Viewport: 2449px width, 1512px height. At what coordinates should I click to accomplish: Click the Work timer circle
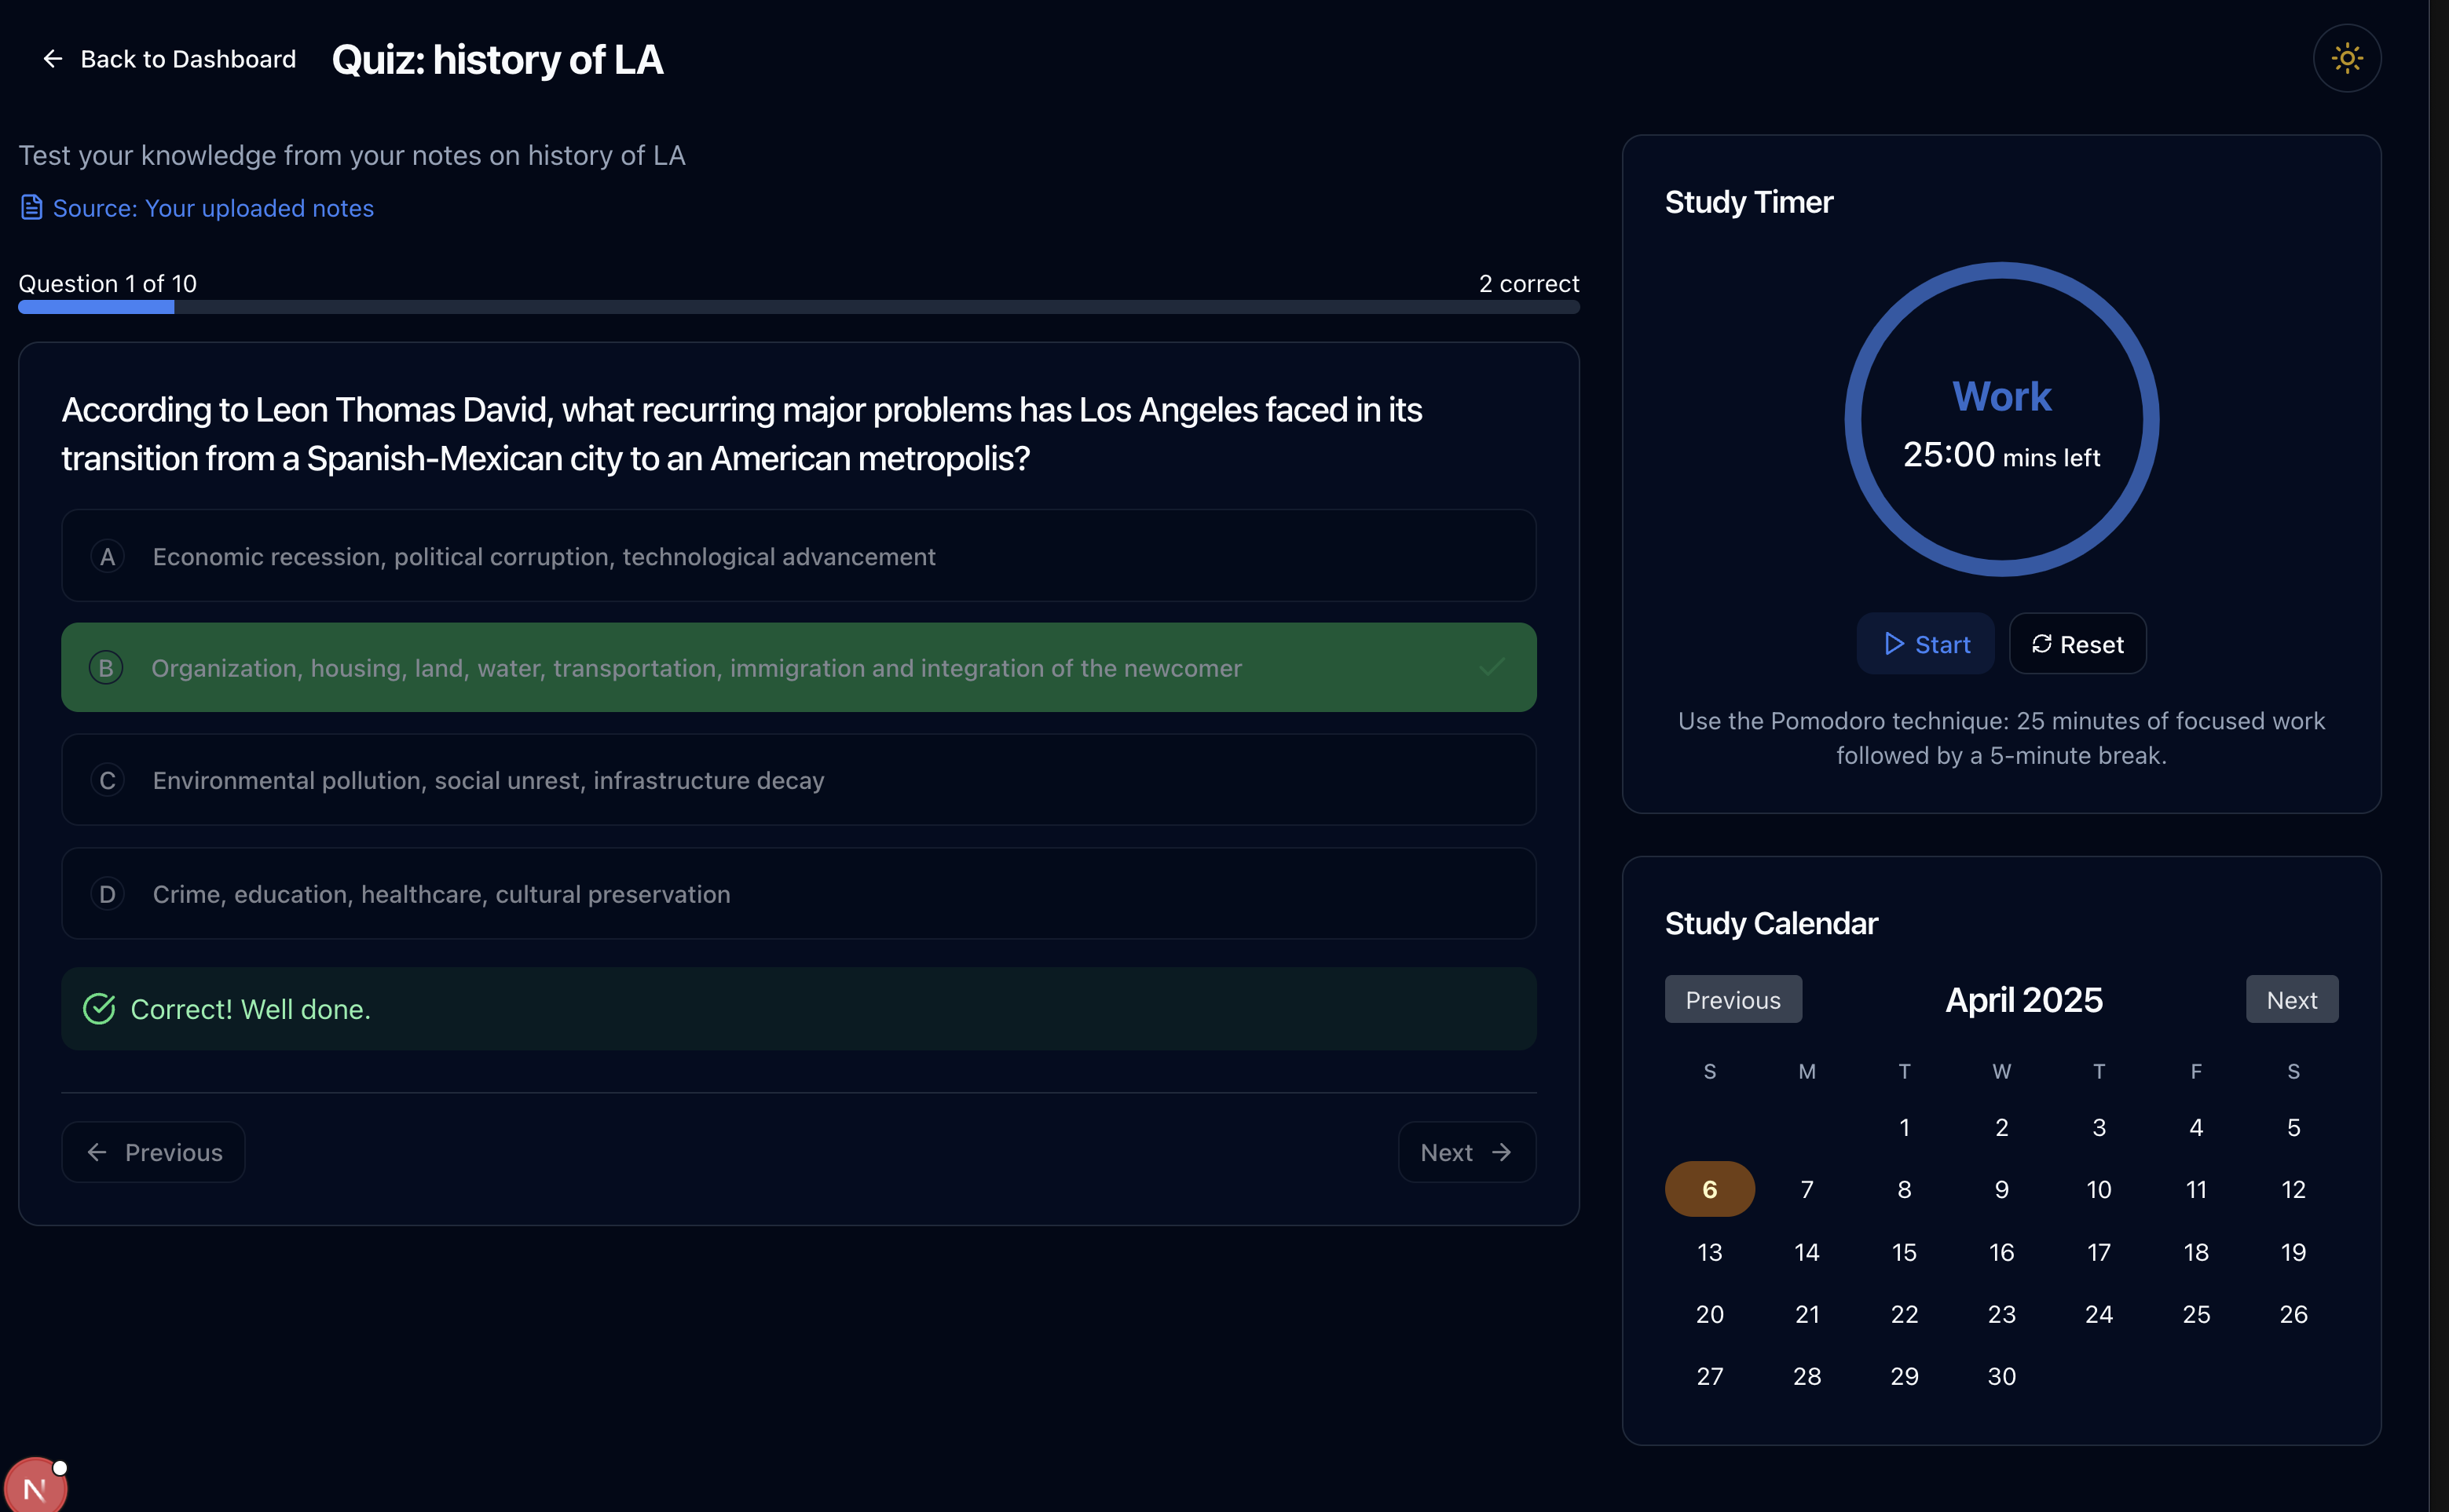click(x=2001, y=419)
